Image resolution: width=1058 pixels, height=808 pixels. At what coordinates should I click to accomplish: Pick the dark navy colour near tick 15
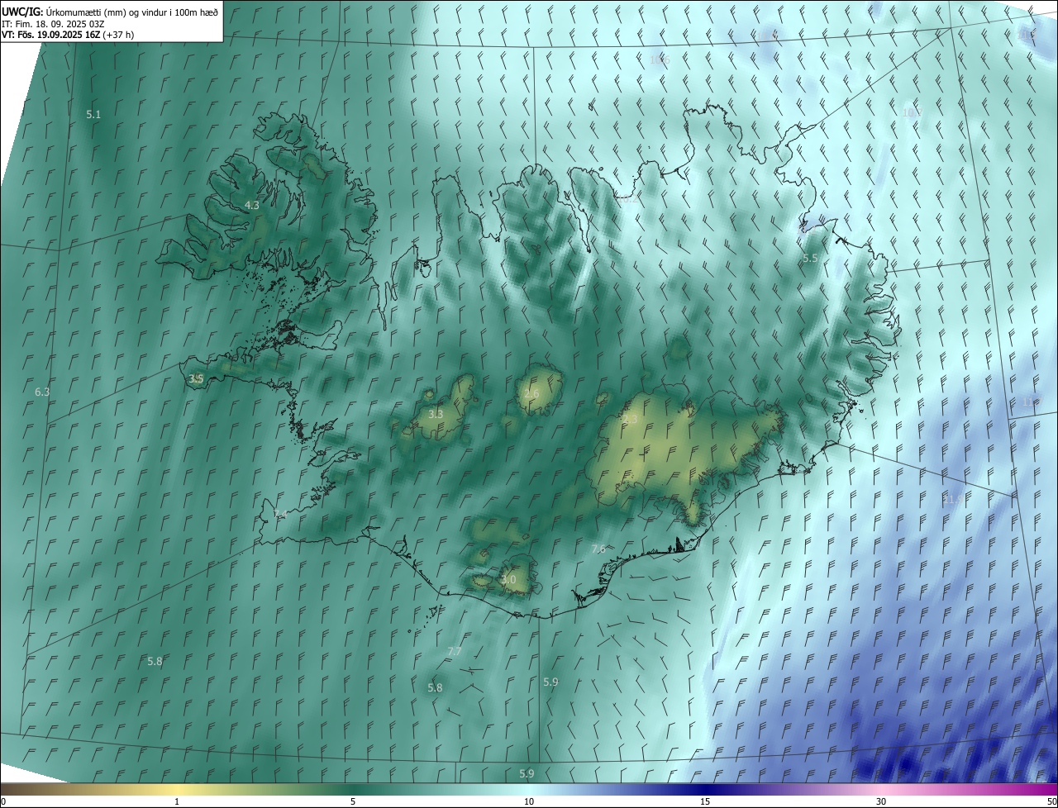(x=705, y=789)
